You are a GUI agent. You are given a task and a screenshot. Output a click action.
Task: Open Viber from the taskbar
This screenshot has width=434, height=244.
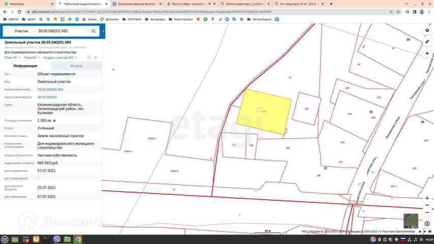tap(57, 239)
